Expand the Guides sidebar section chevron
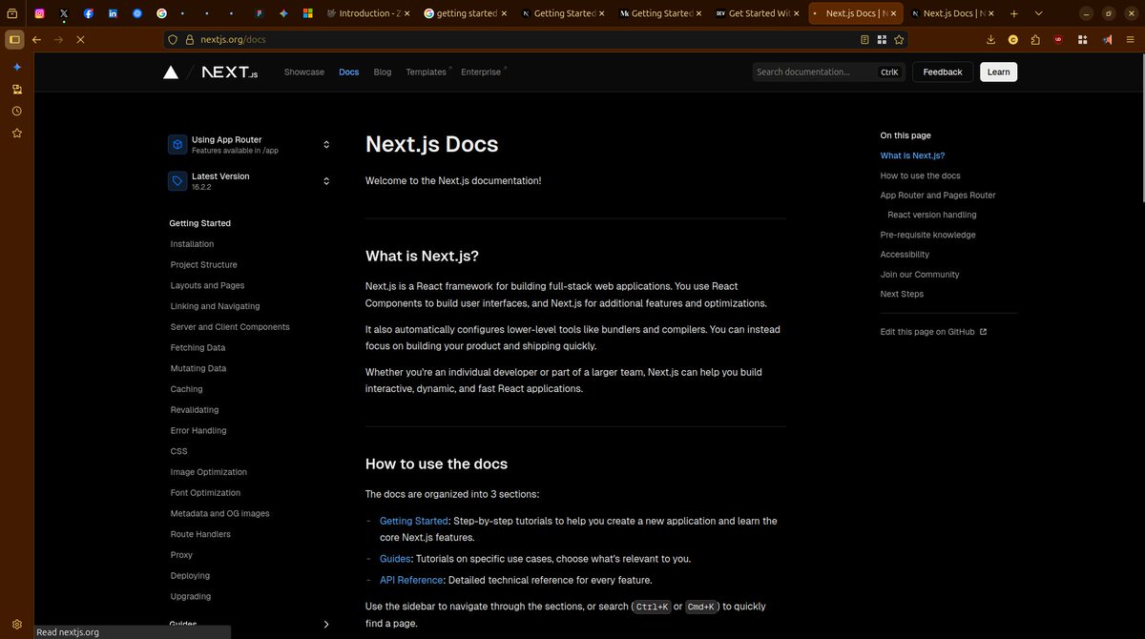 (x=326, y=625)
